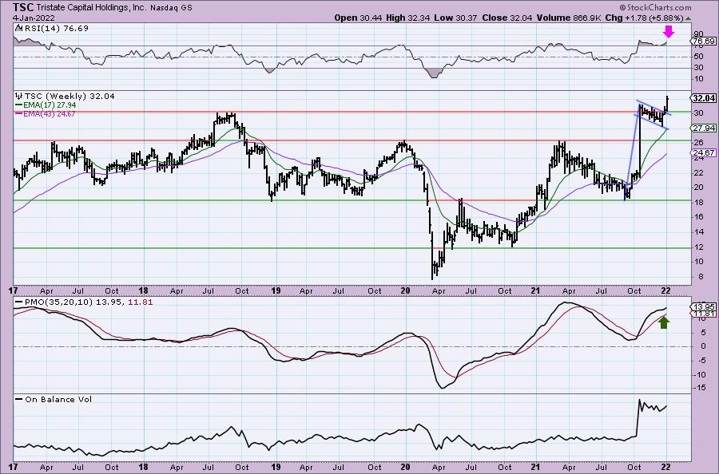Select the Chg +1.78 (+5.88%) value
Viewport: 719px width, 474px height.
(x=644, y=18)
